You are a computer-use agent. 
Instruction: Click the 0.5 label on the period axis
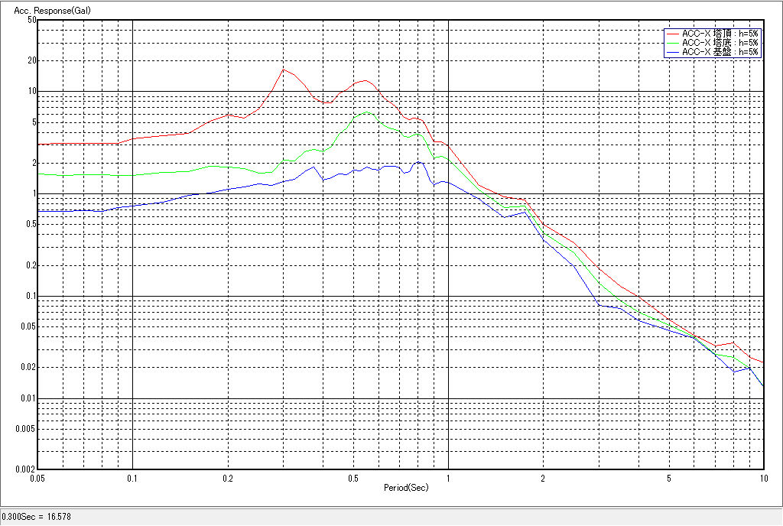click(353, 478)
